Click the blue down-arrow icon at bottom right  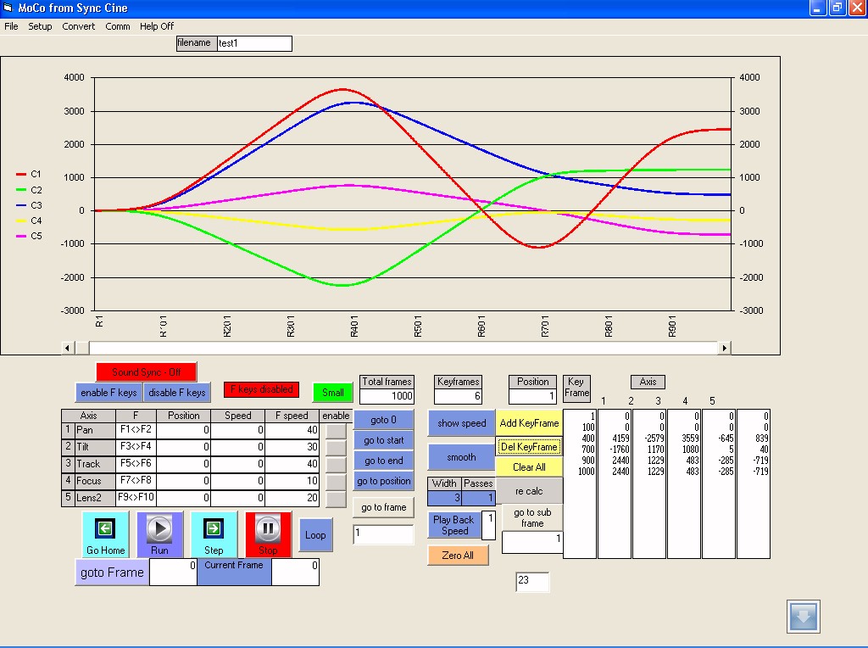803,617
